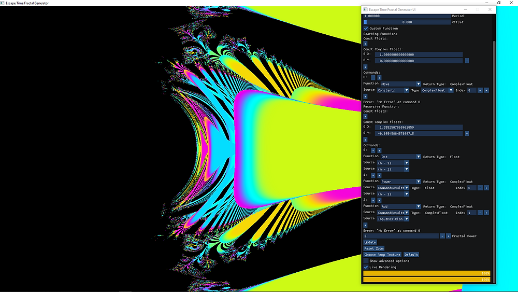Remove Starting Function complex constant beside 0.0000000000000000

467,61
